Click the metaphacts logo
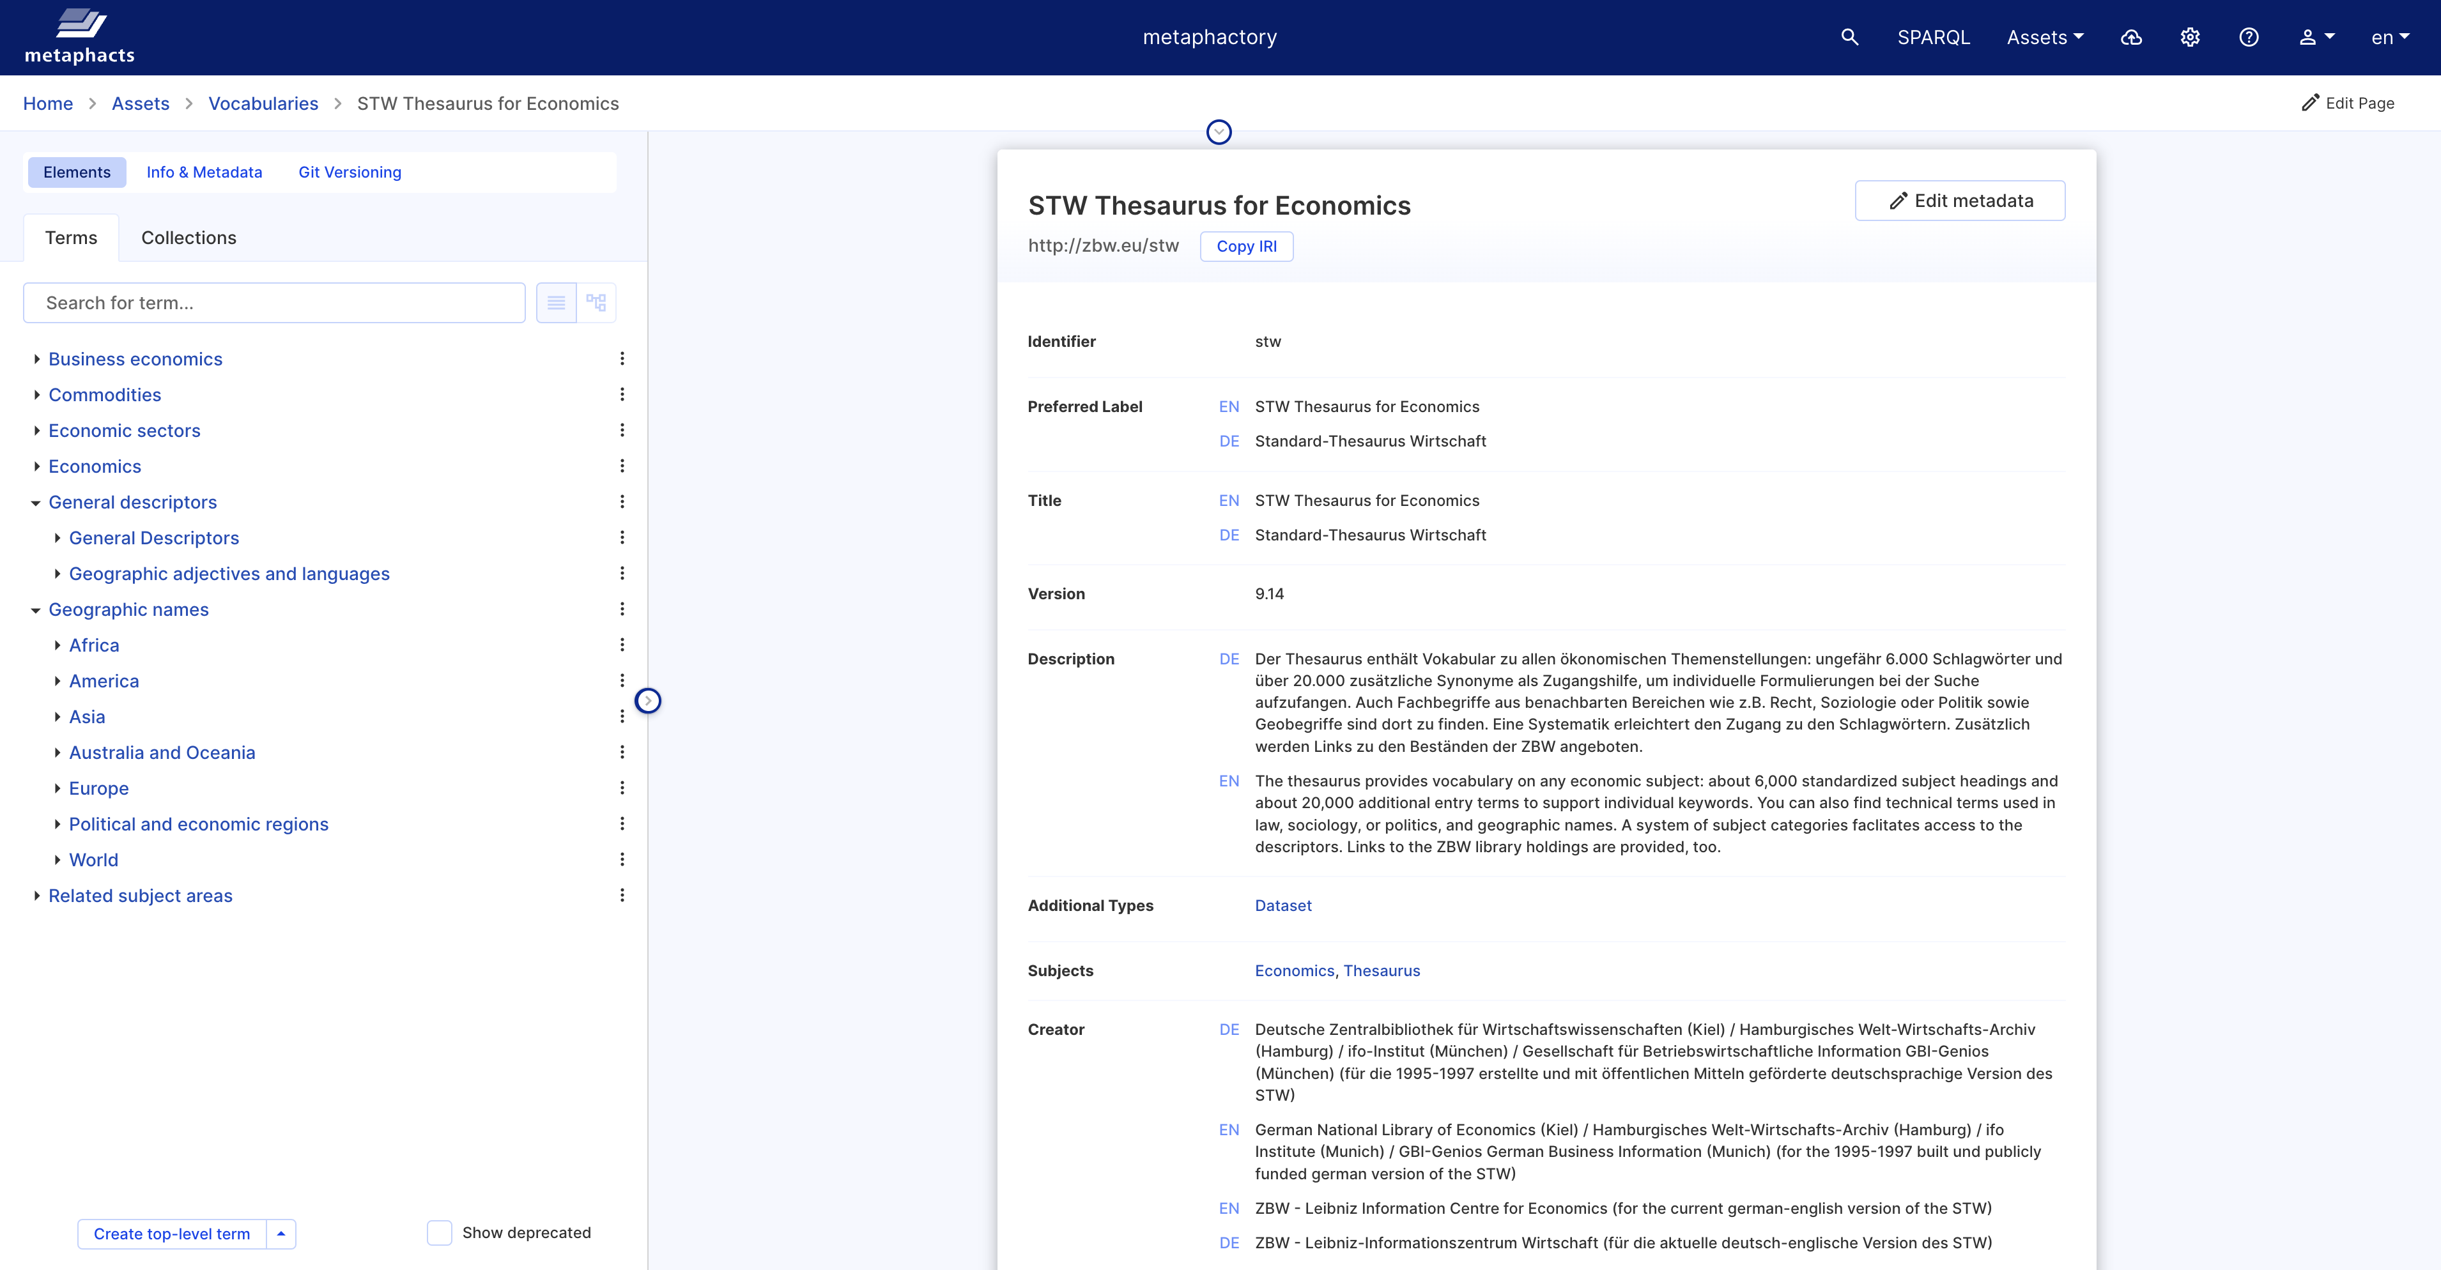The width and height of the screenshot is (2441, 1270). coord(80,37)
